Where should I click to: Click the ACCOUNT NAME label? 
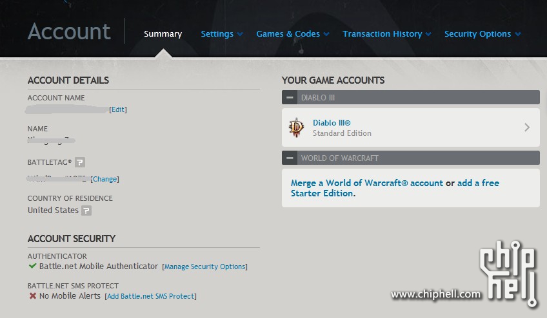pyautogui.click(x=56, y=98)
